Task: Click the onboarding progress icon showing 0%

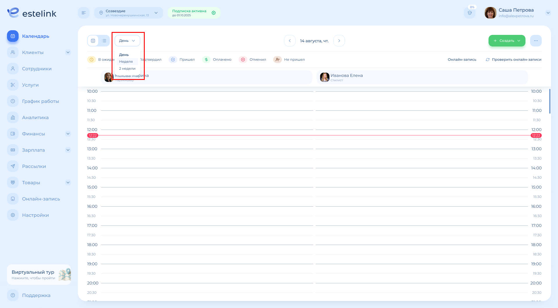Action: (470, 13)
